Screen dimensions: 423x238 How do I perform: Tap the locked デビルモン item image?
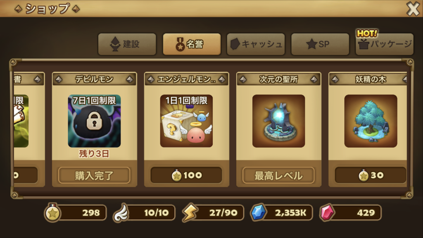pyautogui.click(x=94, y=121)
